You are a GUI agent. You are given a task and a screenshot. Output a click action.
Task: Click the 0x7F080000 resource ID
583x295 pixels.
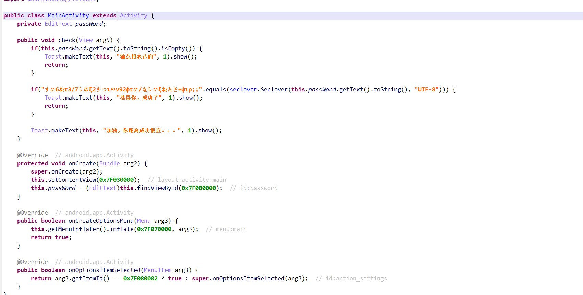(199, 188)
